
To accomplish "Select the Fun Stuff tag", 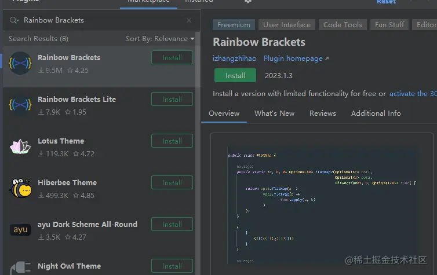I will (389, 25).
